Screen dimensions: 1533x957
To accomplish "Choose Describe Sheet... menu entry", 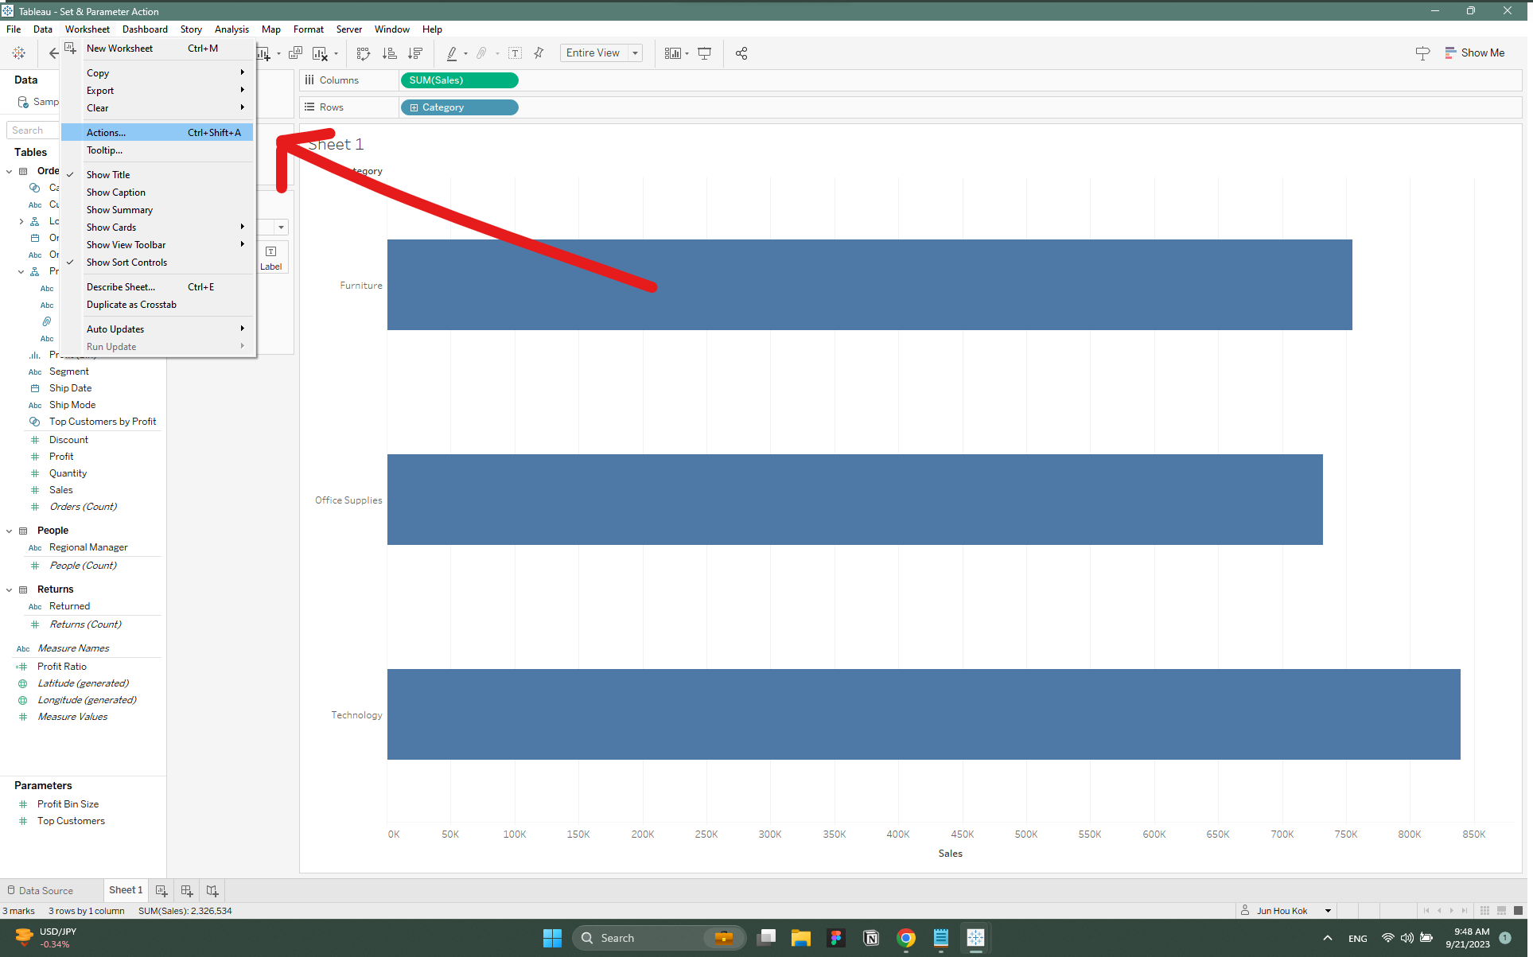I will pyautogui.click(x=158, y=287).
